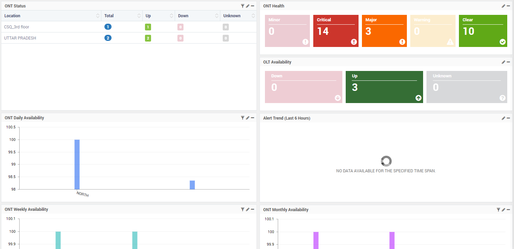The height and width of the screenshot is (249, 514).
Task: Click the Major alert exclamation icon
Action: coord(402,42)
